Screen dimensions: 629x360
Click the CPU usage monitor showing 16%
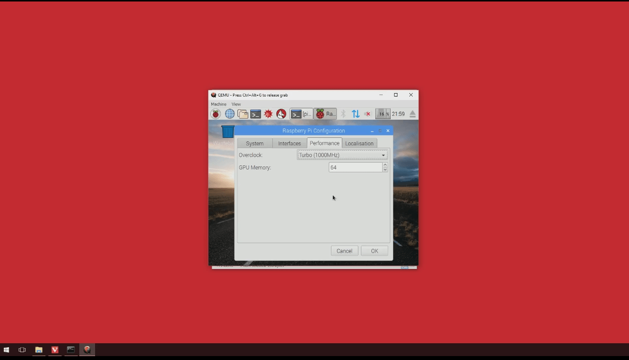click(382, 114)
